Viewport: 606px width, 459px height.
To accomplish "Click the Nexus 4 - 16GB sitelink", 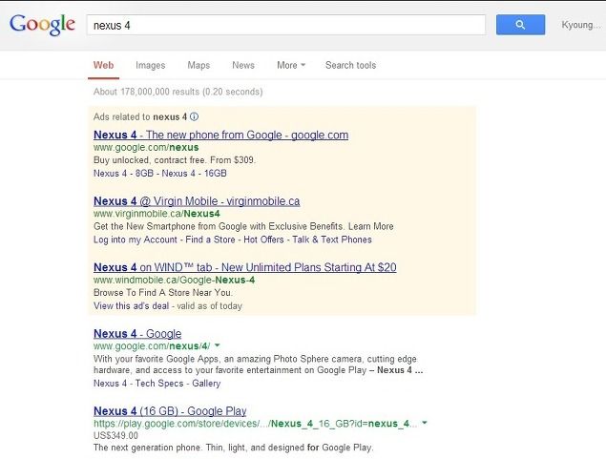I will click(x=194, y=173).
